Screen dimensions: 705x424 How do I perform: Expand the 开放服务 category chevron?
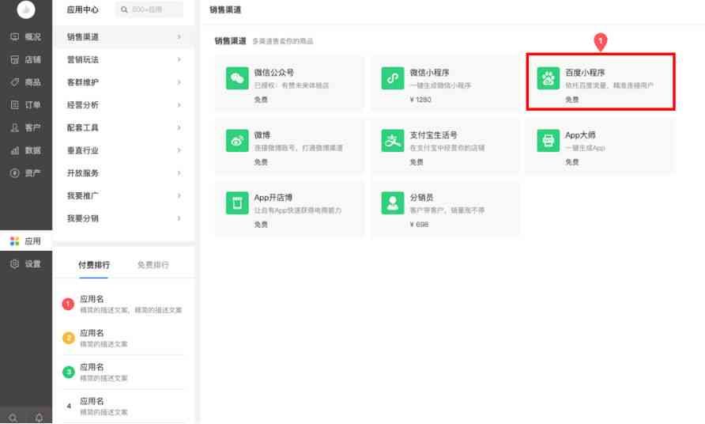pos(179,172)
